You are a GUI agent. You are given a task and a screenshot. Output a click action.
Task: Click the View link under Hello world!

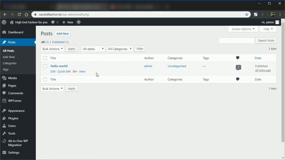pos(82,72)
